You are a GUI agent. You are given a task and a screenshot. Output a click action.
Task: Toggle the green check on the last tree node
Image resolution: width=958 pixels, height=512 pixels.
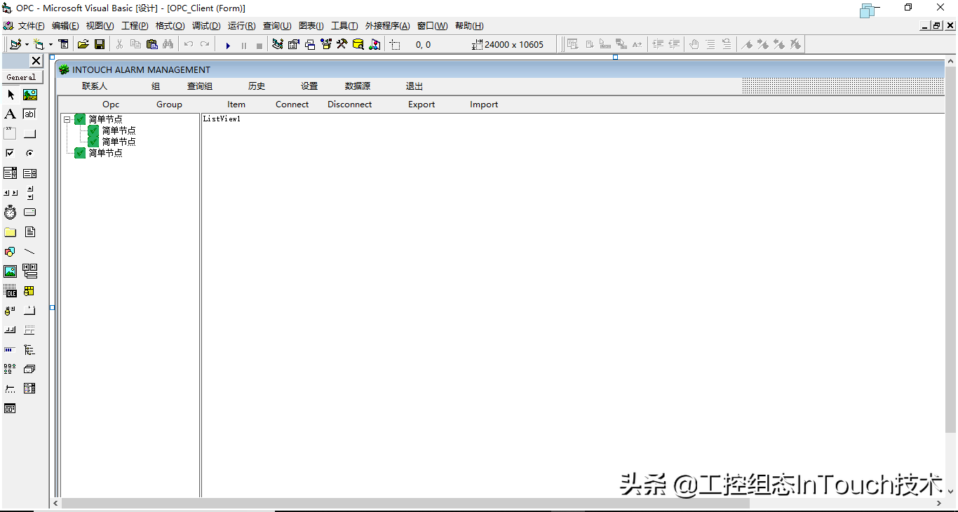pos(80,153)
